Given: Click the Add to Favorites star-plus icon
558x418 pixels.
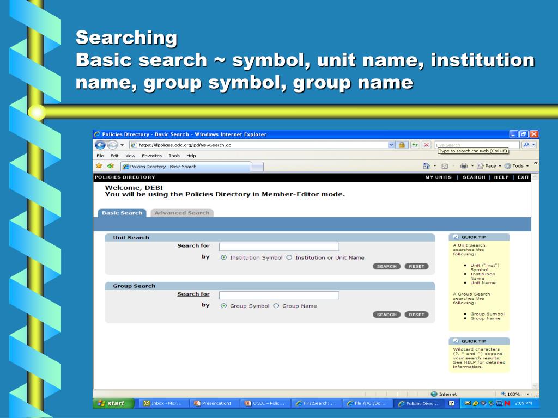Looking at the screenshot, I should pos(111,166).
